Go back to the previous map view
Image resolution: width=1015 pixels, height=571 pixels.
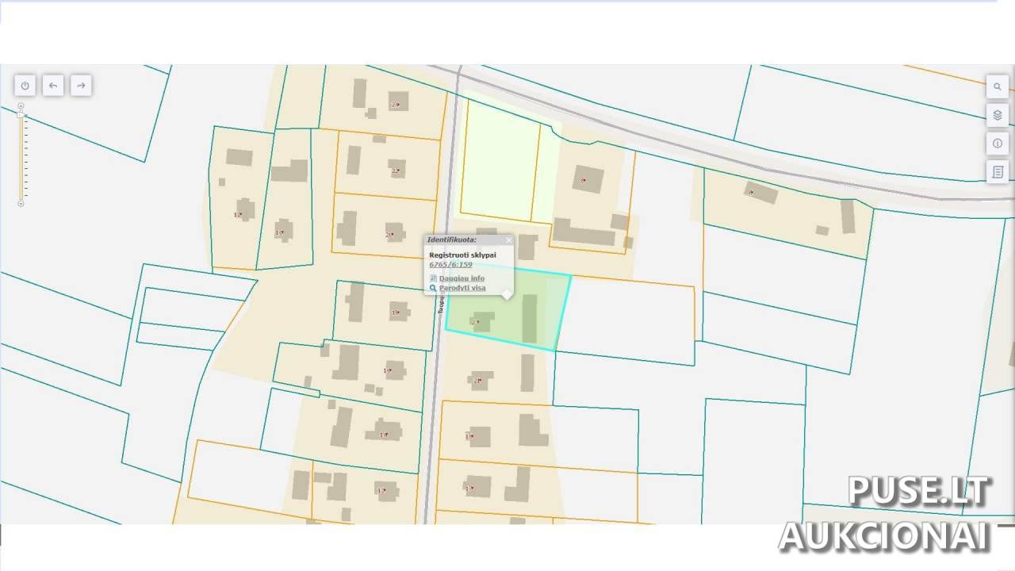[53, 86]
